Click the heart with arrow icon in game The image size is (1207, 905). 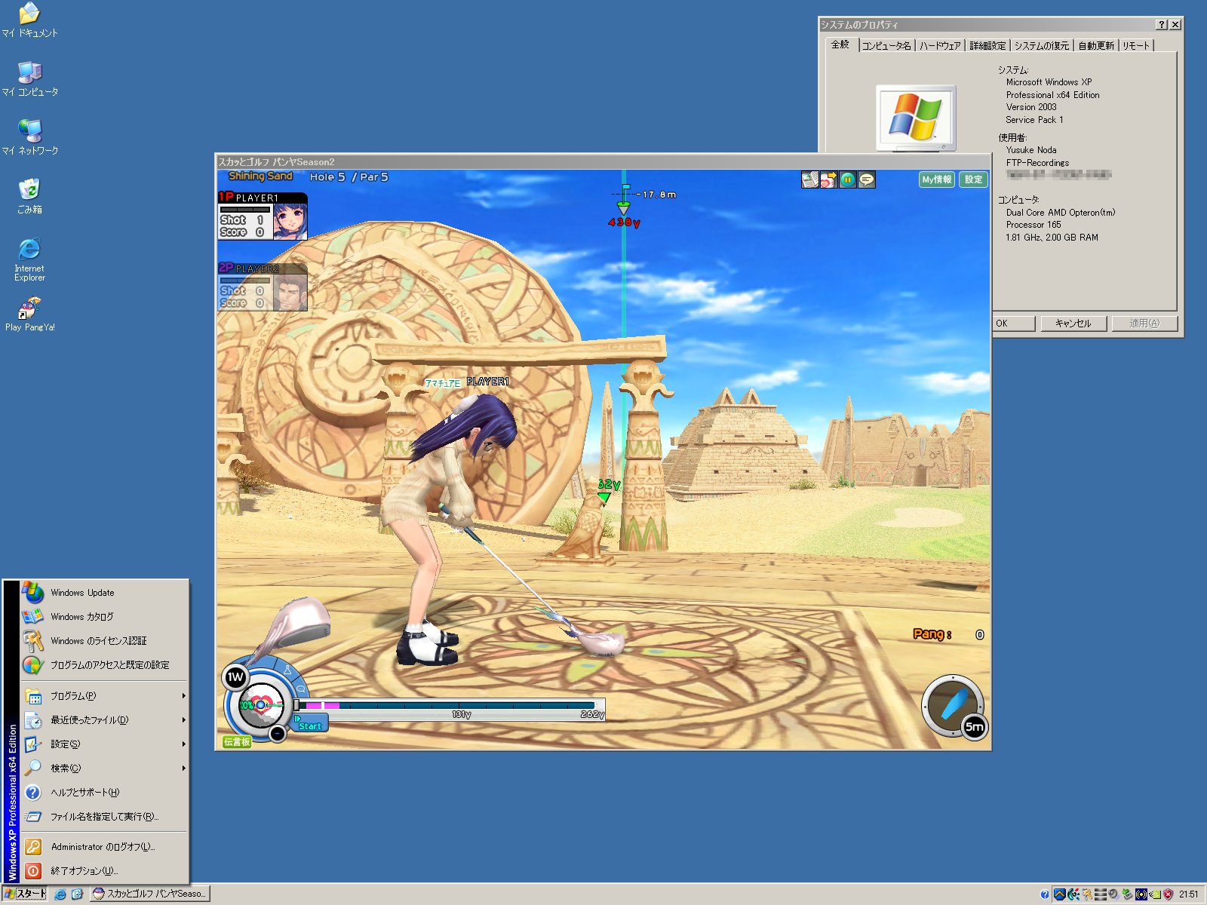(828, 179)
